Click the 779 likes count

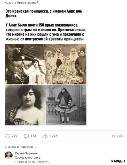pyautogui.click(x=14, y=136)
